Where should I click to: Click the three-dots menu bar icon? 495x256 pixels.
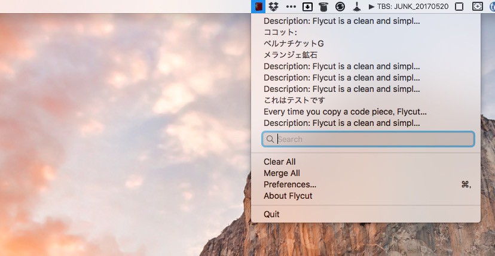click(x=291, y=7)
